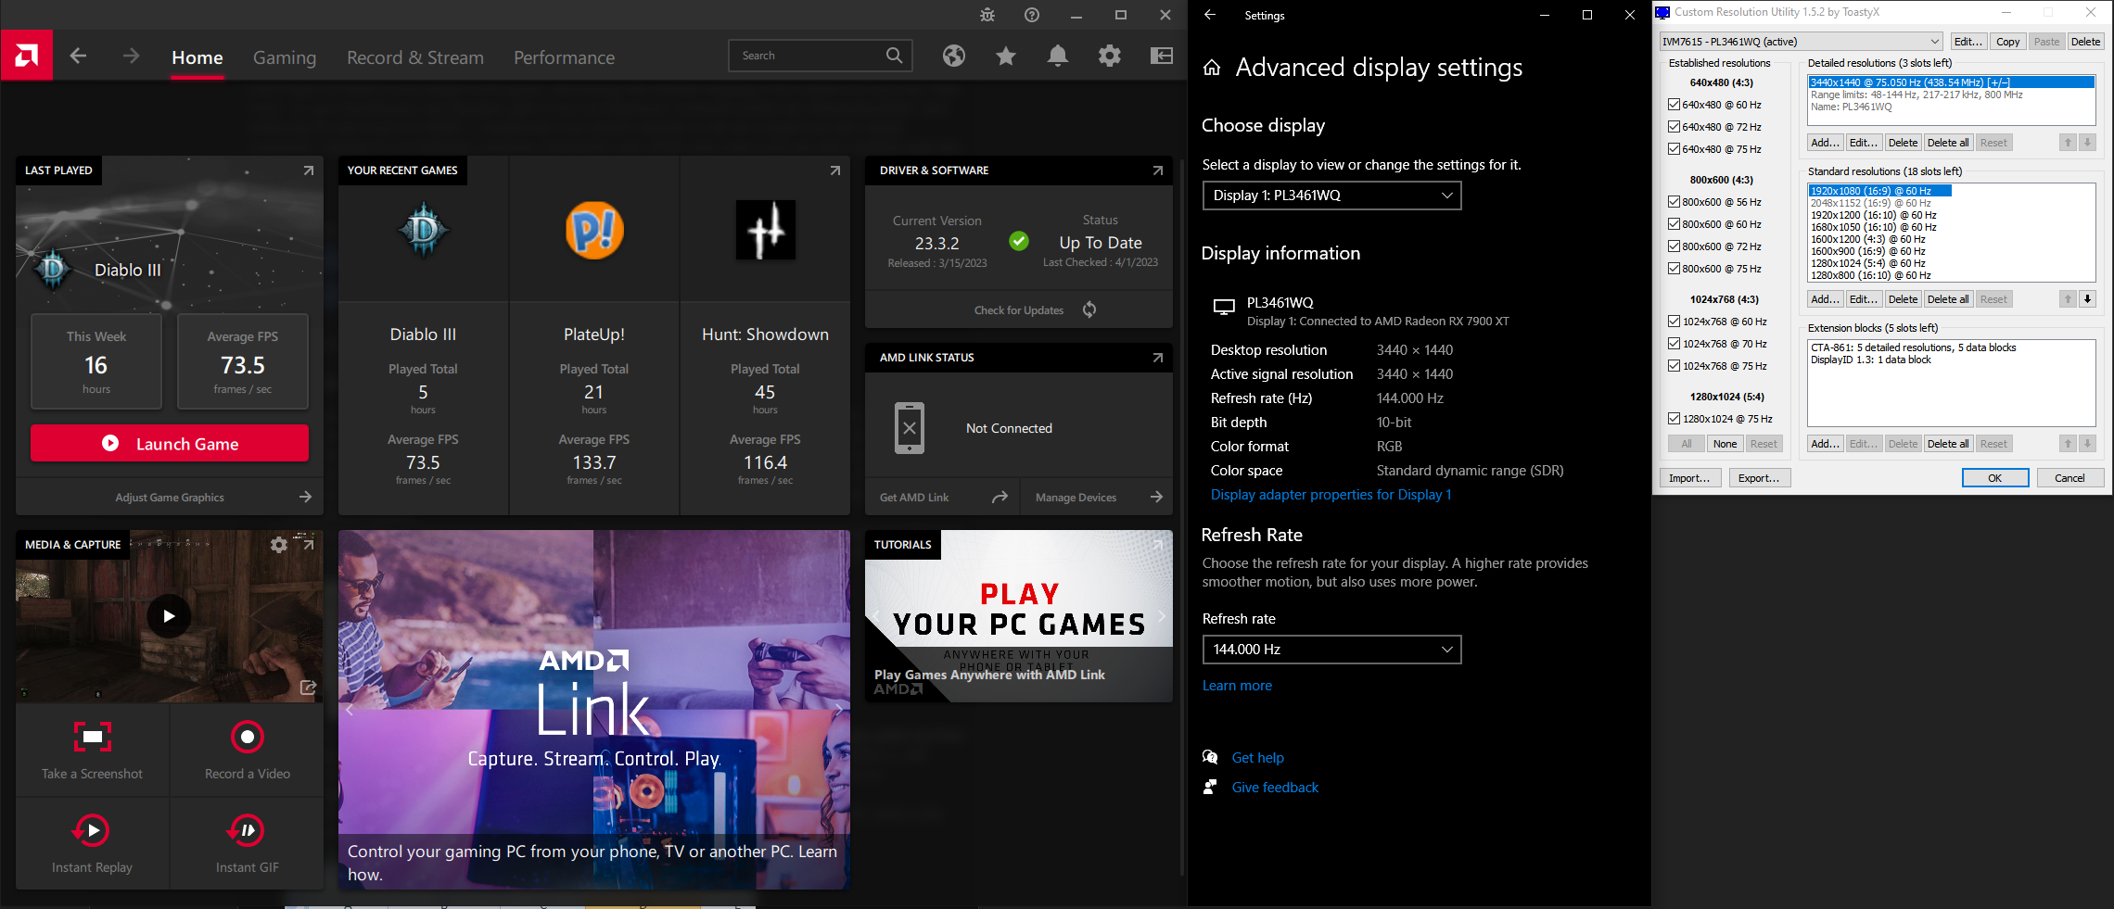
Task: Click the AMD logo in the Radeon software
Action: (27, 56)
